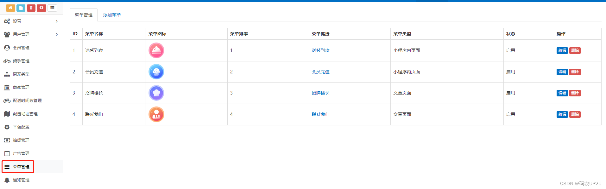Edit the 会员充值 menu row
Screen dimensions: 606x189
562,72
